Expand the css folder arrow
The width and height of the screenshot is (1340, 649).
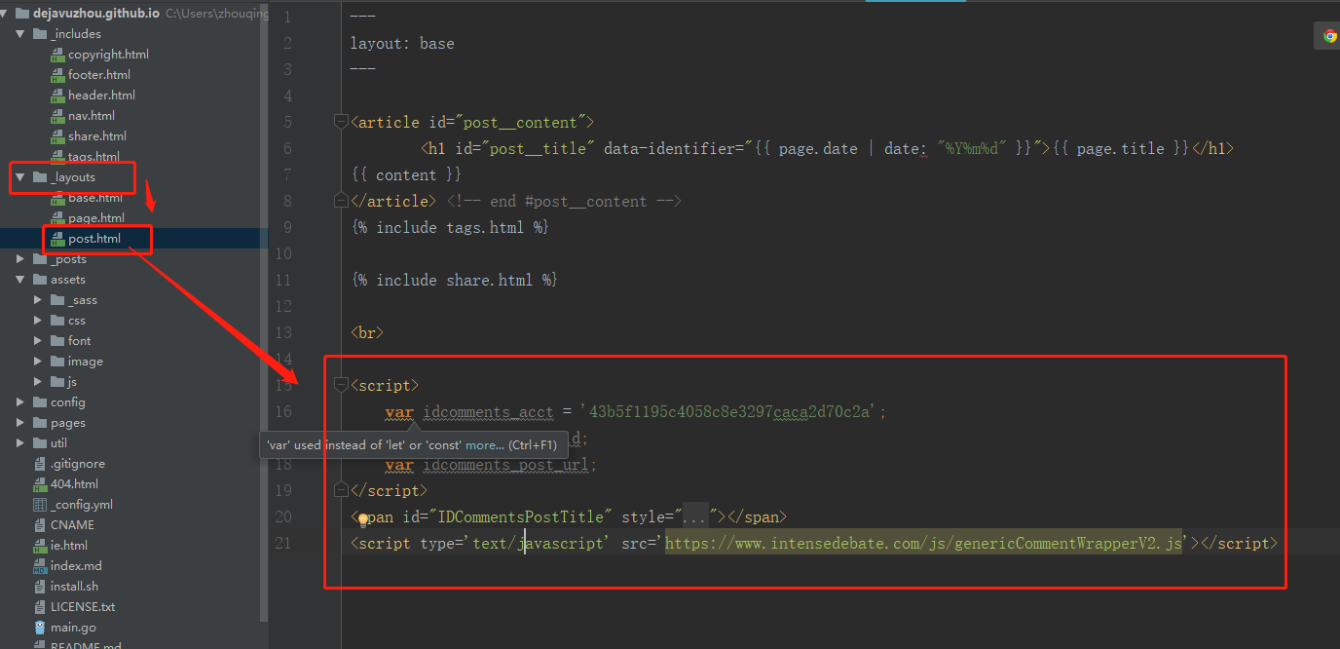(38, 321)
